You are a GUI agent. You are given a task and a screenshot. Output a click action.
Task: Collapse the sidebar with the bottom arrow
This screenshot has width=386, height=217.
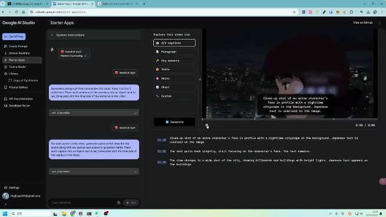[x=6, y=204]
